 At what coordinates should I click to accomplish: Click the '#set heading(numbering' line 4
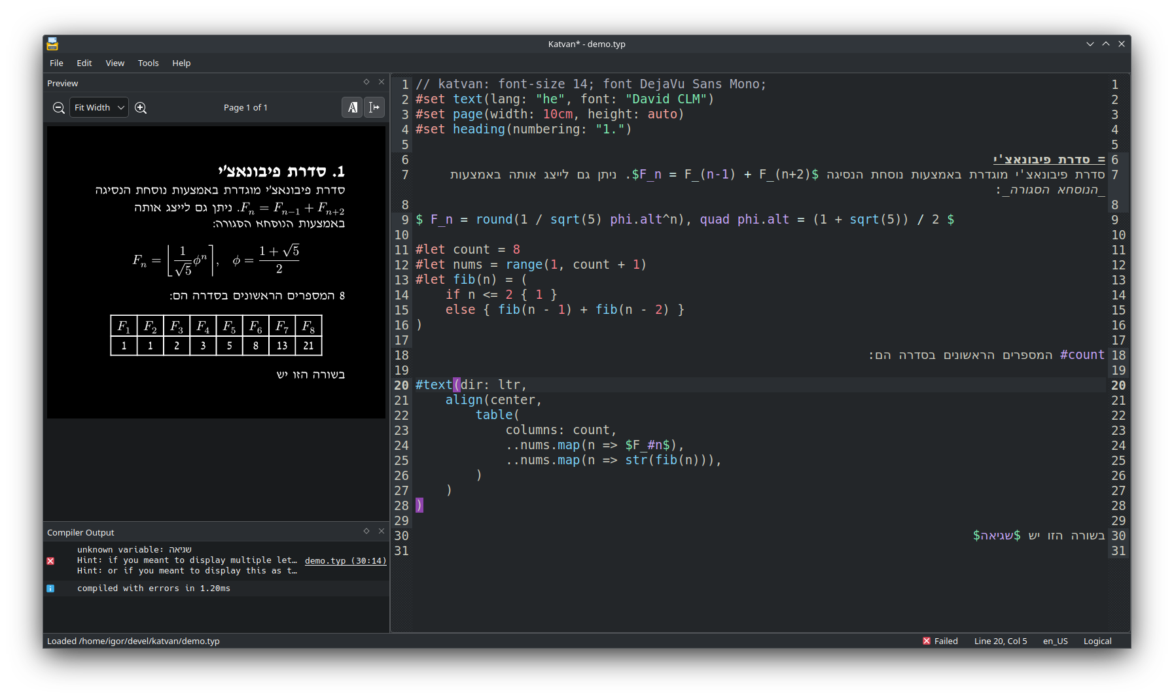(x=524, y=129)
